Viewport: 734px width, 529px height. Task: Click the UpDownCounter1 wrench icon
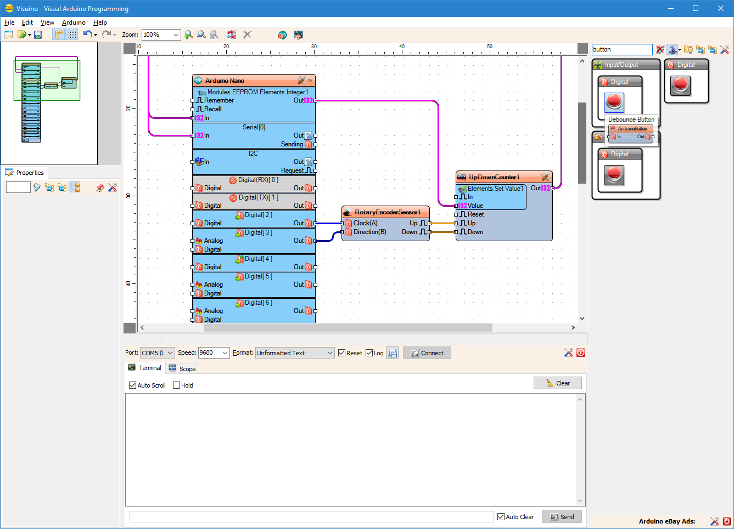click(546, 177)
